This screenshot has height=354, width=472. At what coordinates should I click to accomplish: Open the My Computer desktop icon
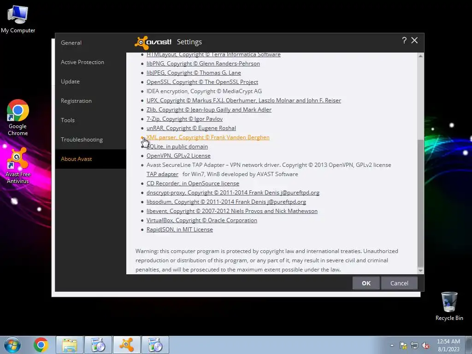click(x=18, y=19)
